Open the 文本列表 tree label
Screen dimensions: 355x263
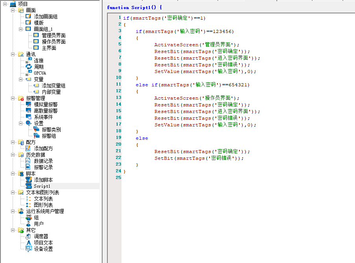[x=43, y=199]
